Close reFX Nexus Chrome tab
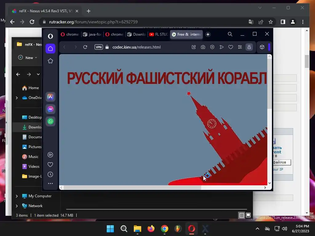Image resolution: width=315 pixels, height=236 pixels. coord(77,11)
